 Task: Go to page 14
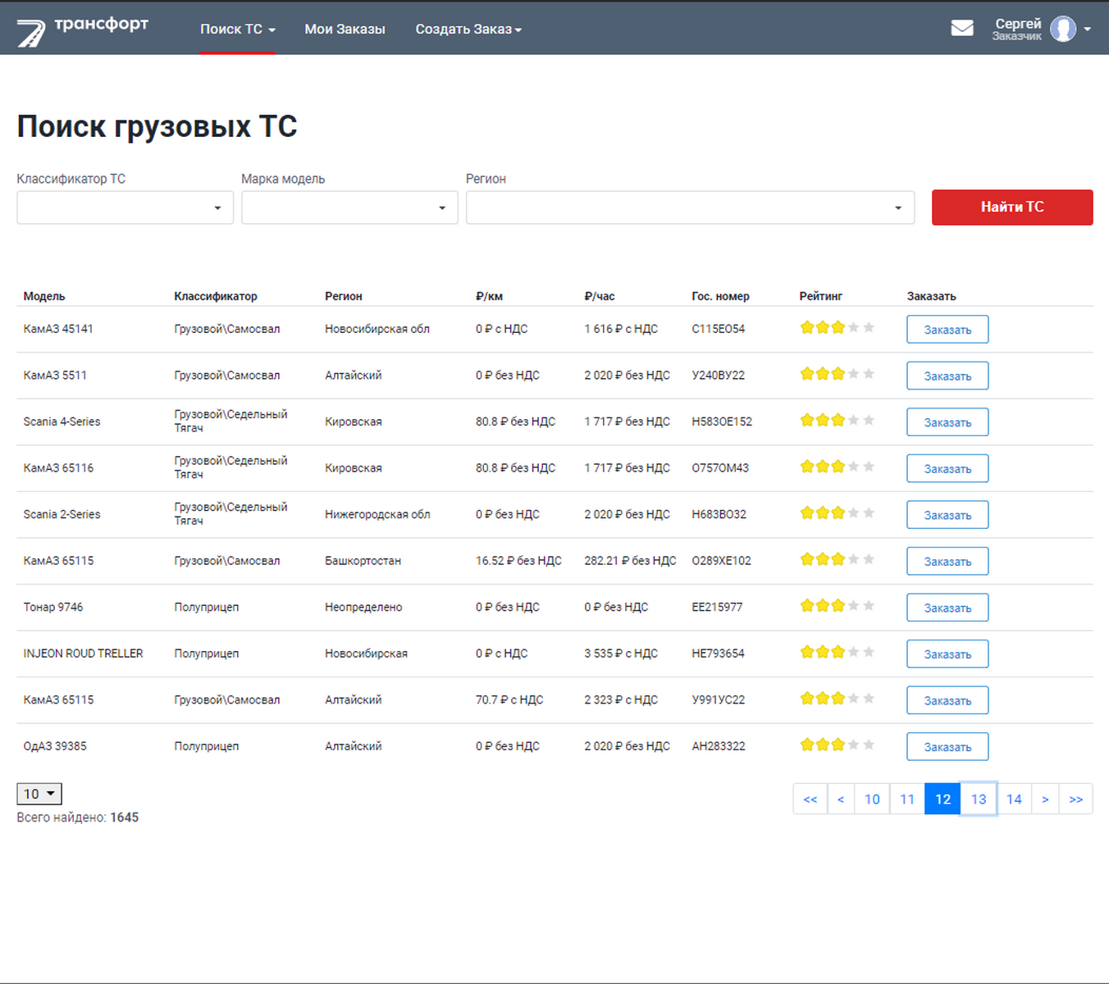[1014, 799]
